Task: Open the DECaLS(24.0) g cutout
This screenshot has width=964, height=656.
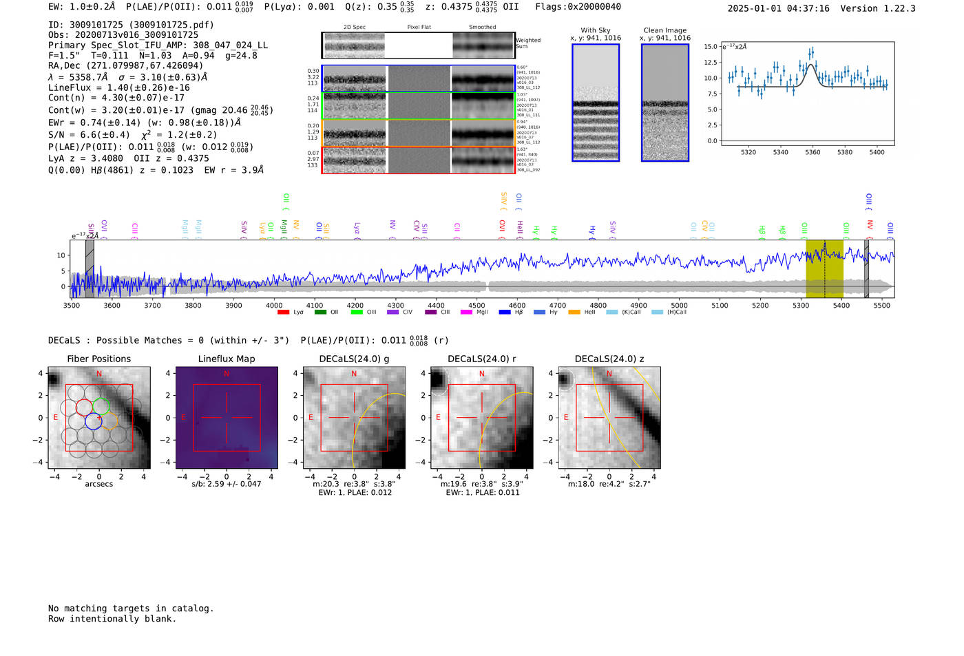Action: coord(354,419)
